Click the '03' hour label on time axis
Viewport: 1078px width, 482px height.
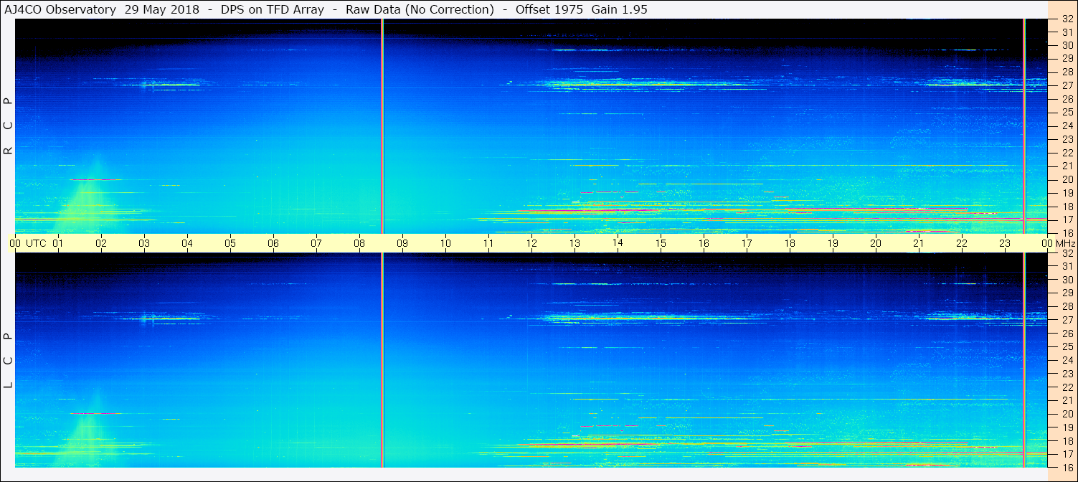pos(144,243)
